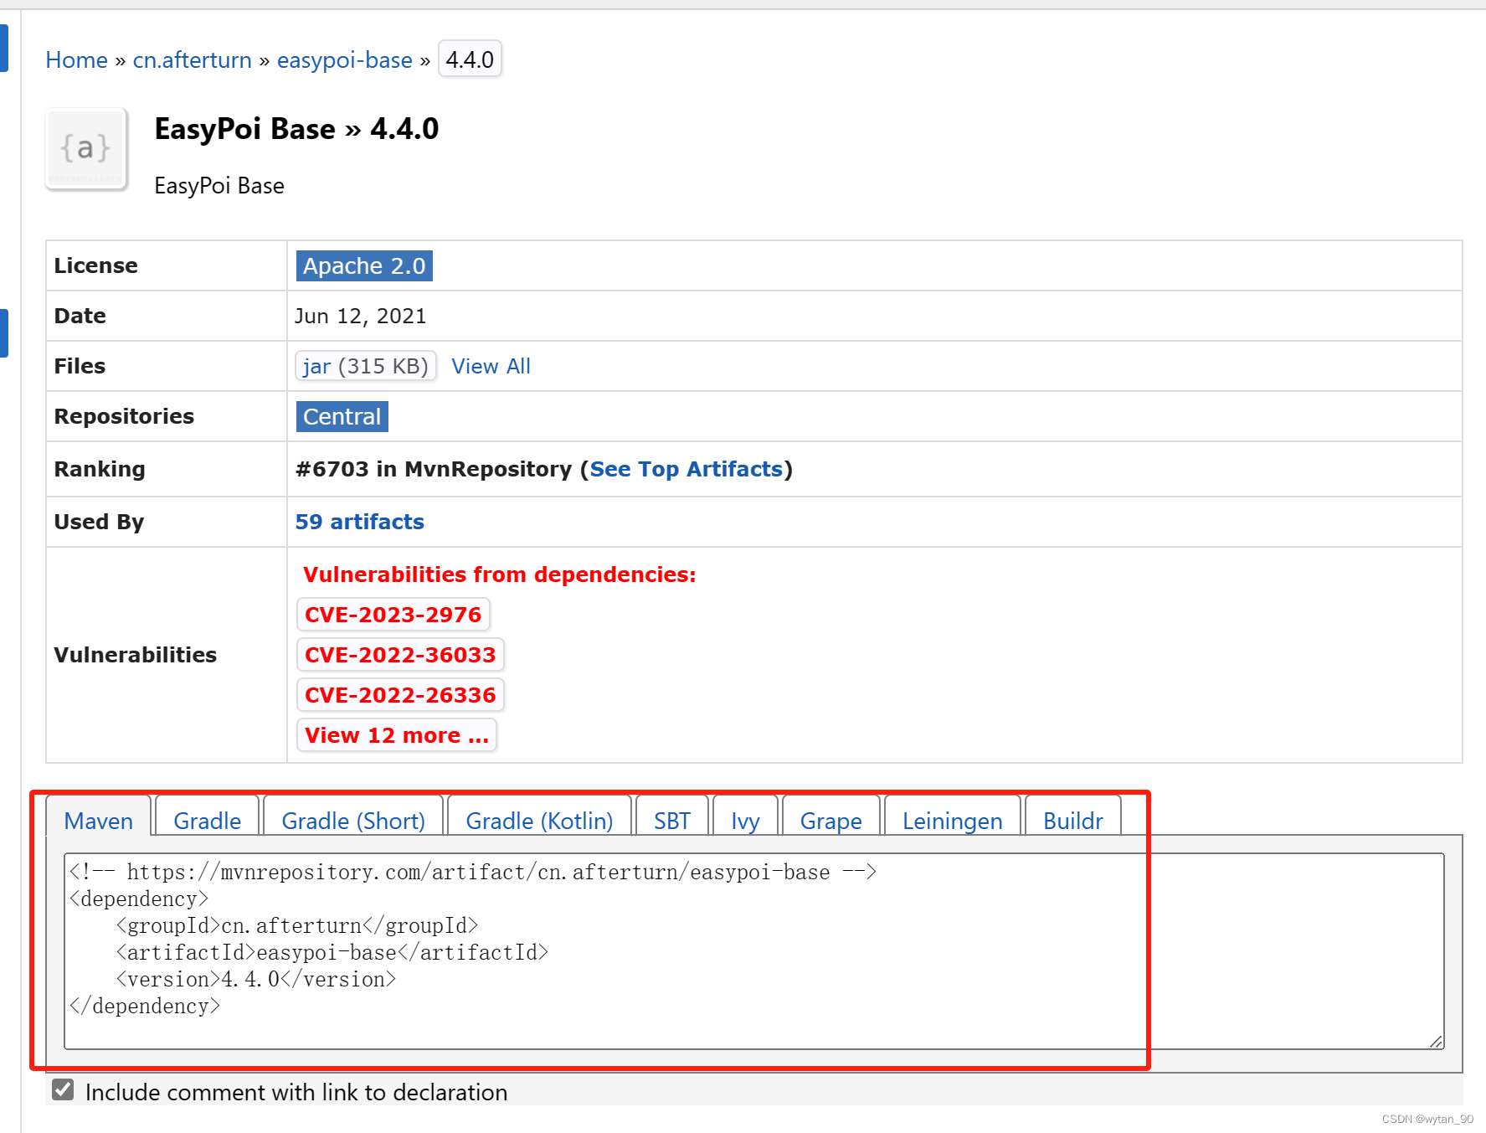Open CVE-2022-26336 vulnerability

[x=400, y=695]
